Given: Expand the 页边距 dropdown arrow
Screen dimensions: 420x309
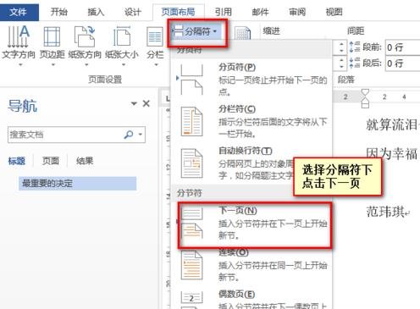Looking at the screenshot, I should [x=53, y=65].
